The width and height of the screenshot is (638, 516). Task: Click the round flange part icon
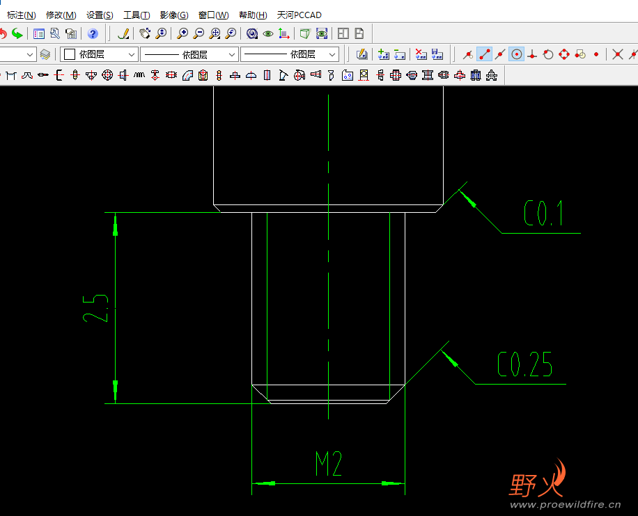pyautogui.click(x=107, y=75)
